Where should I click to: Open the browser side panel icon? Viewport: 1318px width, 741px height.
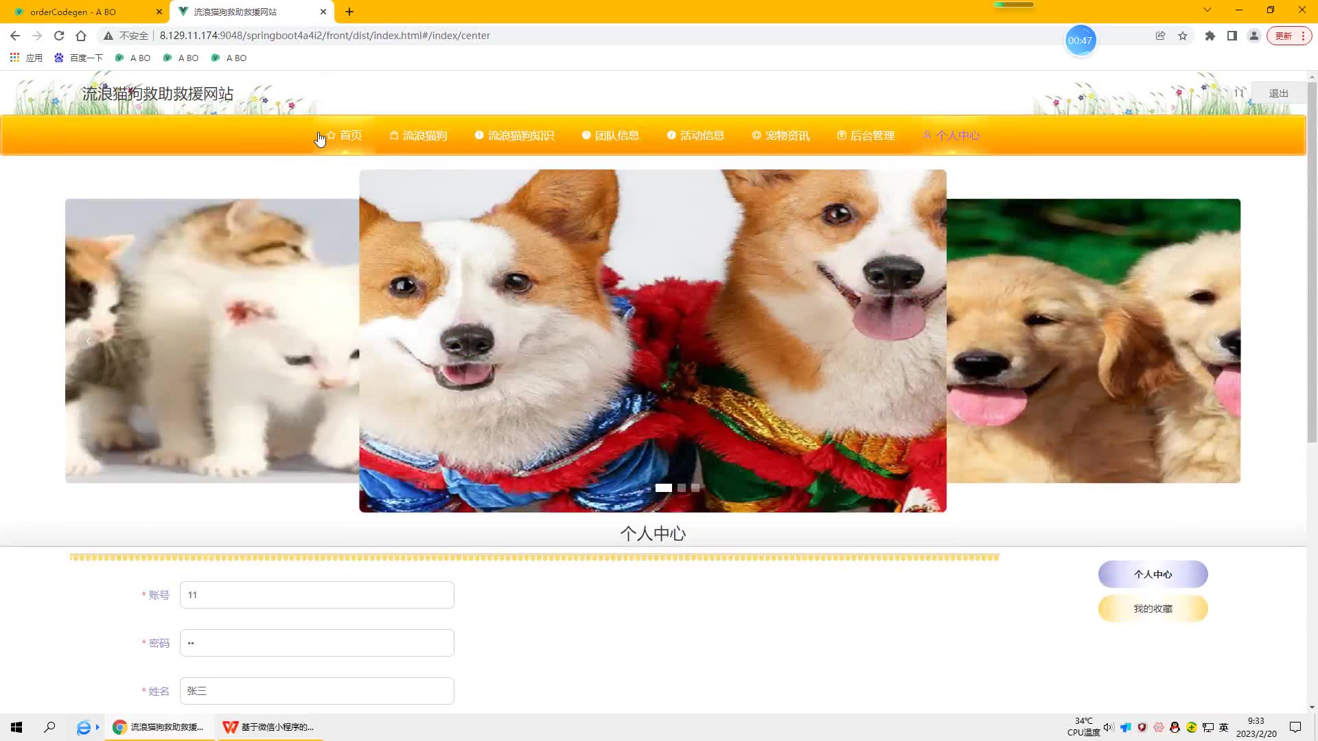pos(1232,36)
